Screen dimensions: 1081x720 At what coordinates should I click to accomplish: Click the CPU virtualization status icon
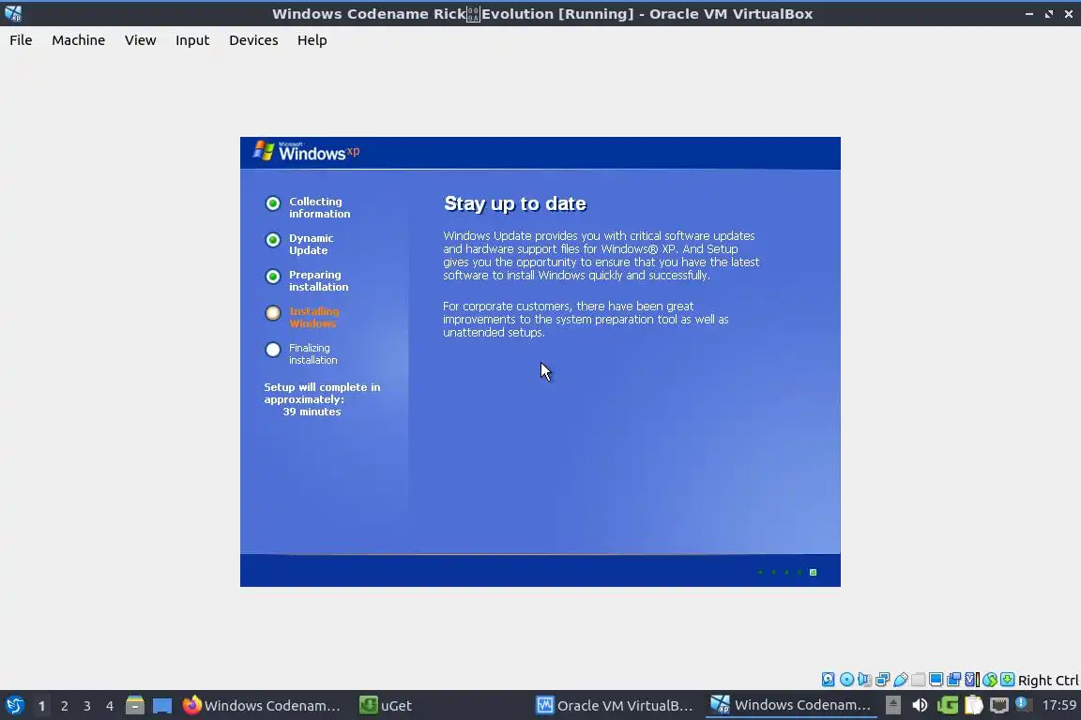(x=971, y=680)
